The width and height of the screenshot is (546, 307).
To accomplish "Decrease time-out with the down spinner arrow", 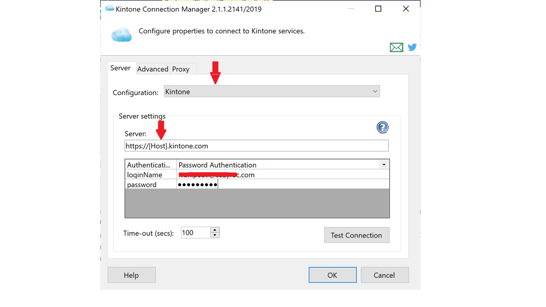I will 215,235.
